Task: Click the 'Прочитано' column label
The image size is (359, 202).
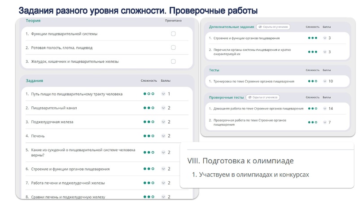Action: click(x=173, y=21)
